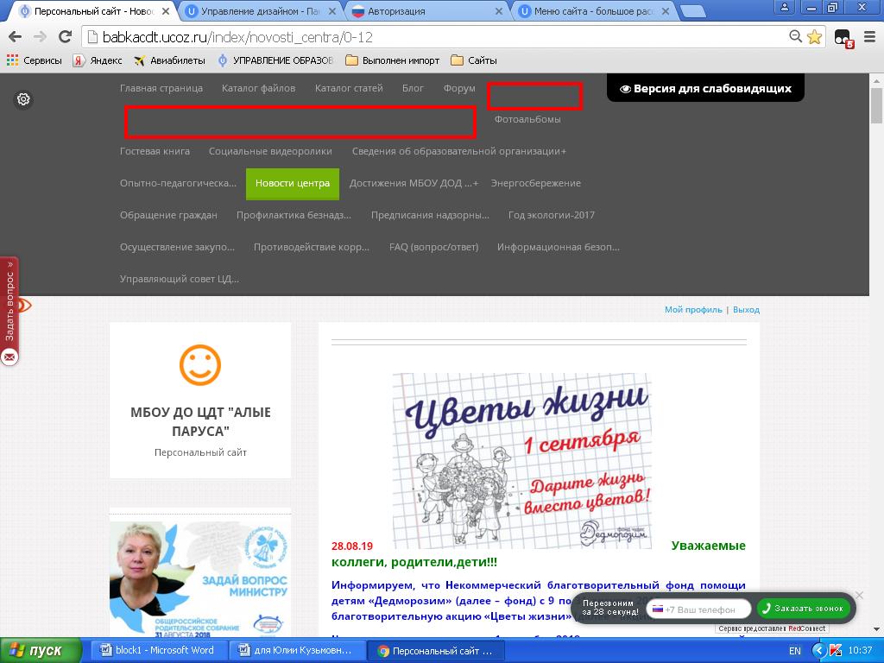The height and width of the screenshot is (663, 884).
Task: Open Главная страница menu item
Action: [x=161, y=89]
